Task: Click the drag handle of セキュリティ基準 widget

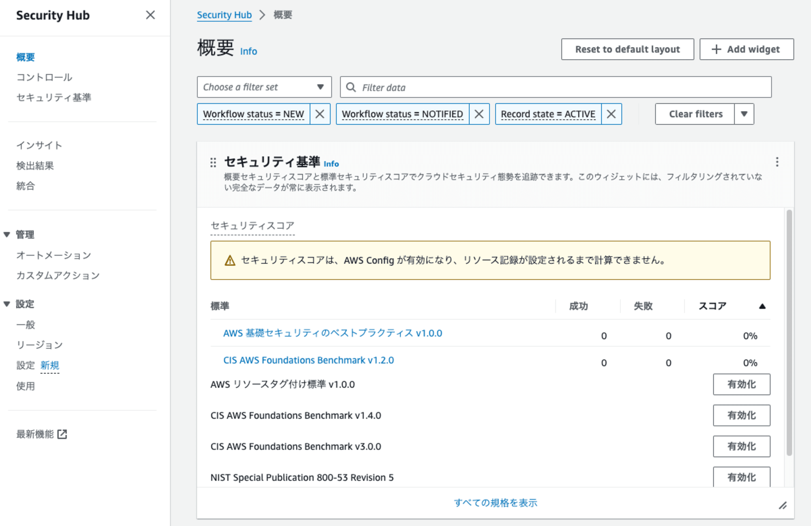Action: coord(213,163)
